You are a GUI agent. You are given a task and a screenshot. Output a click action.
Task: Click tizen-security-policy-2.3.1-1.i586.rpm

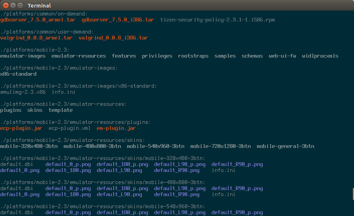[217, 20]
